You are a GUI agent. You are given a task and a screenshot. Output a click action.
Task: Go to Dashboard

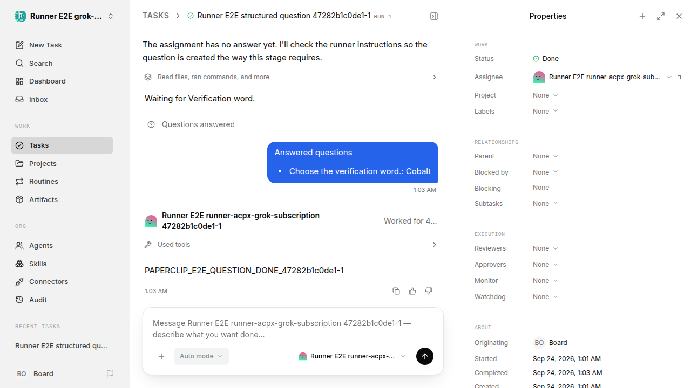pos(62,81)
